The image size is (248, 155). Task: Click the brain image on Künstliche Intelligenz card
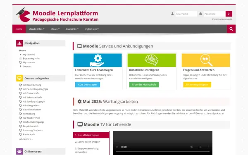pyautogui.click(x=152, y=60)
